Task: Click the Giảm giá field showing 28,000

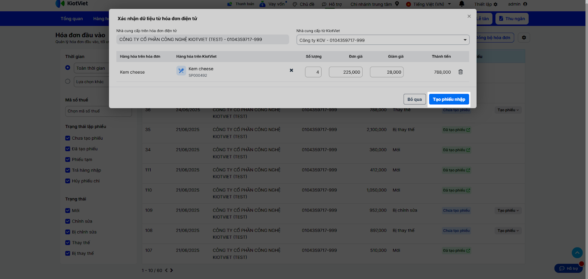Action: [387, 72]
